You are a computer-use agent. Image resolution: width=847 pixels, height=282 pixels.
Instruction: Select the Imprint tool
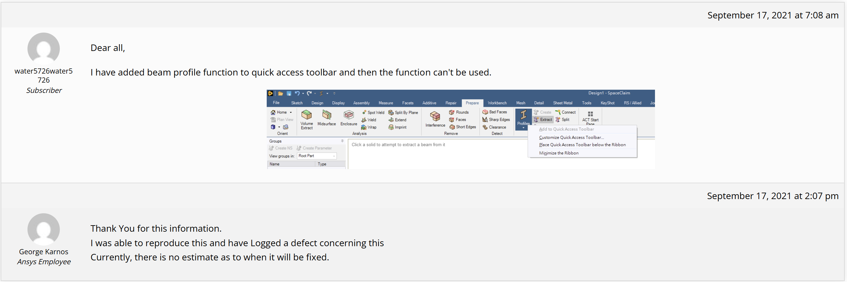[x=398, y=127]
